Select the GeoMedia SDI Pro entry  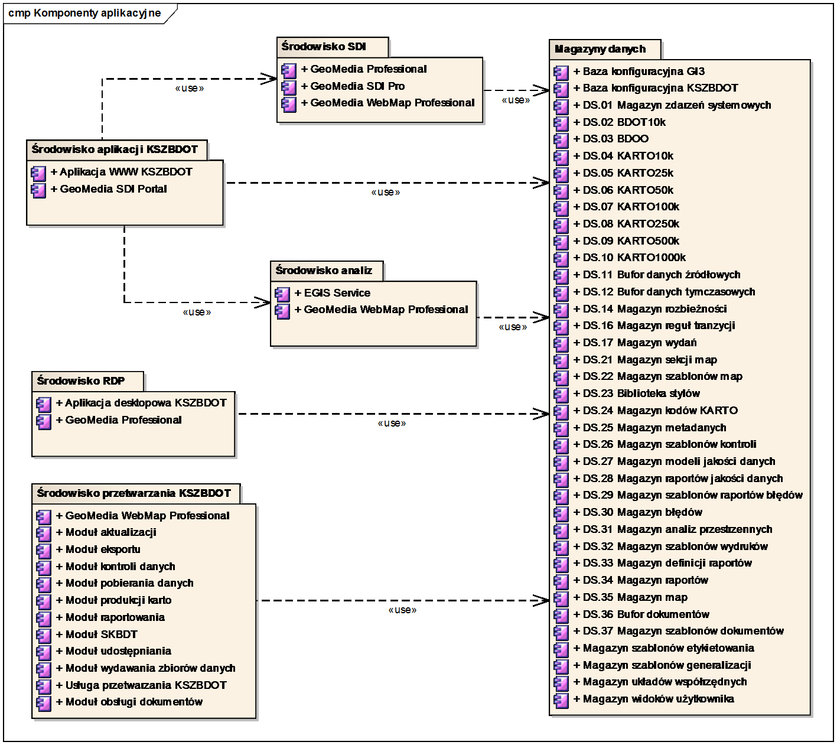click(x=353, y=86)
